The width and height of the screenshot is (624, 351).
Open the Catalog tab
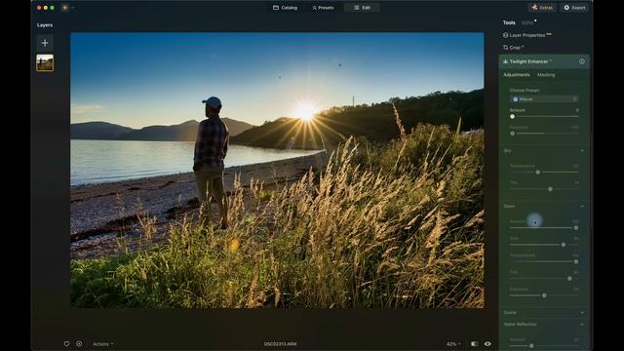point(285,8)
